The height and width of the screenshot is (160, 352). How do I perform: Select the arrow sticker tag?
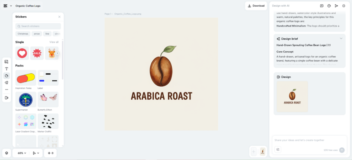click(37, 34)
